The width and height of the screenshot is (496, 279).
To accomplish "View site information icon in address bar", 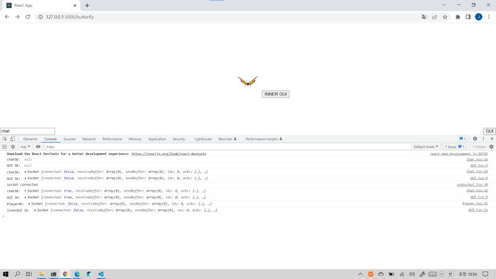I will [x=40, y=17].
